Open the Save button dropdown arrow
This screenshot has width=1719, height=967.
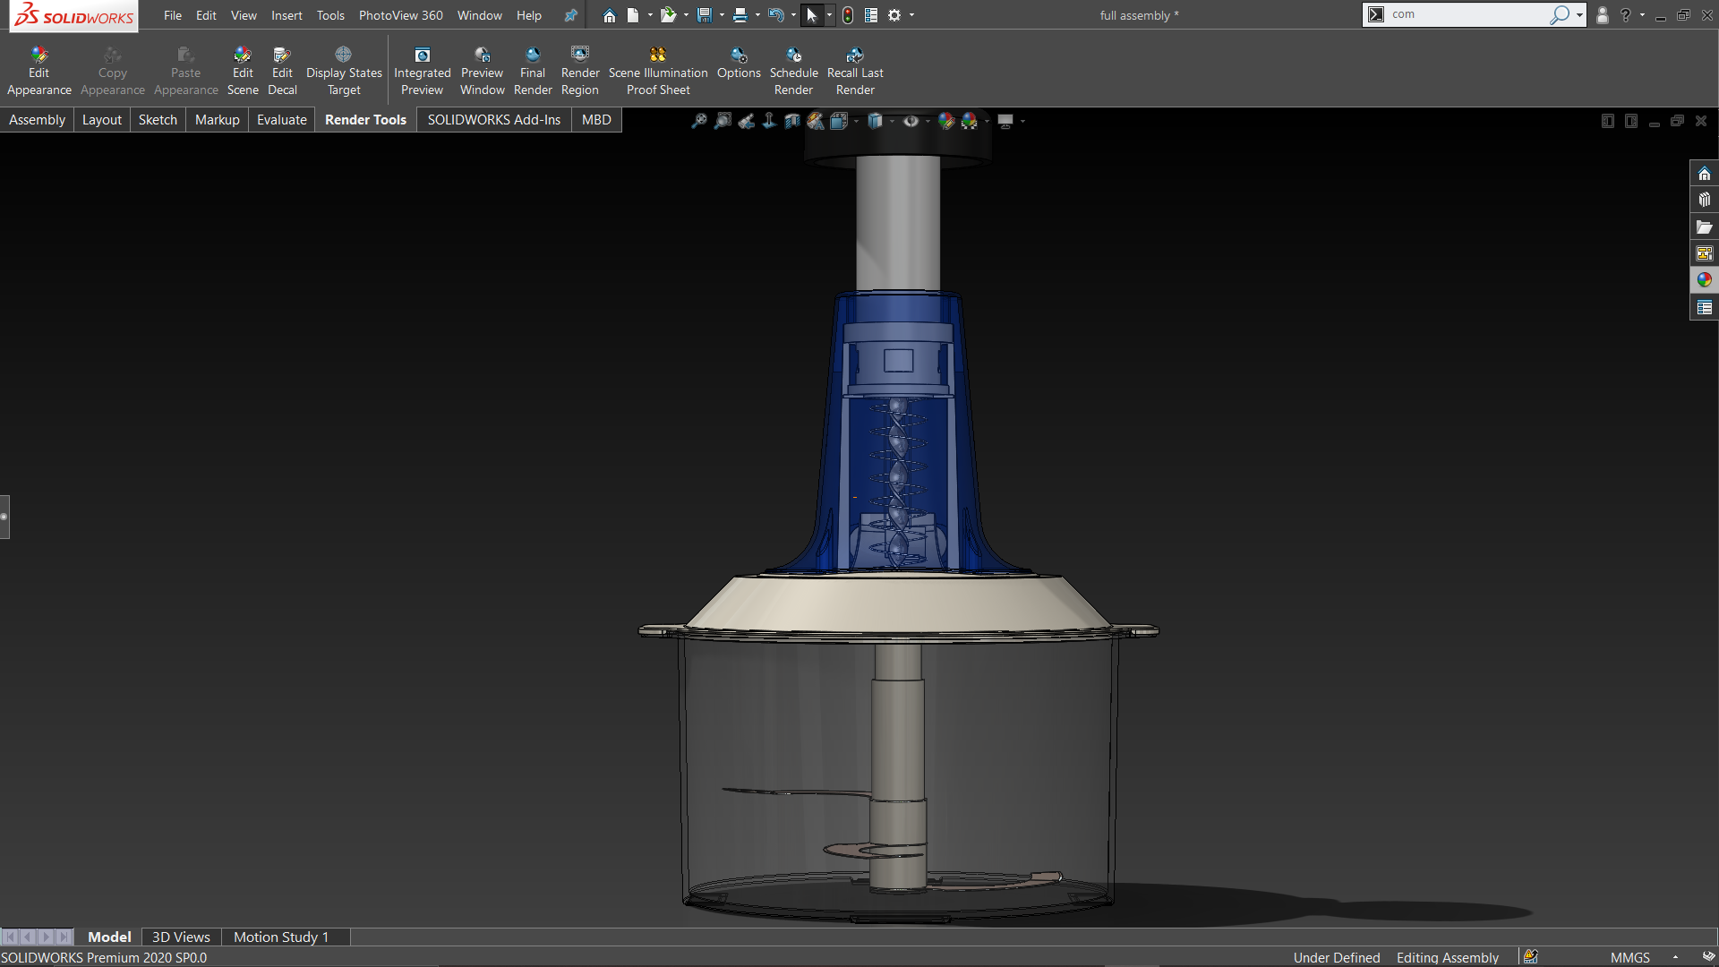722,15
